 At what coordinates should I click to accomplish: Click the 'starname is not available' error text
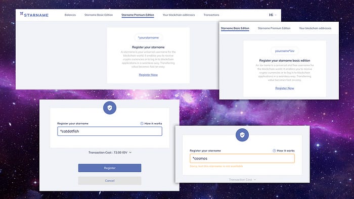coord(216,166)
